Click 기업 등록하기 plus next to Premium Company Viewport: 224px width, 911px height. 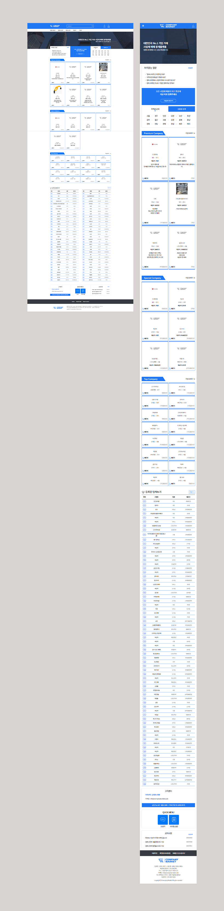point(190,133)
